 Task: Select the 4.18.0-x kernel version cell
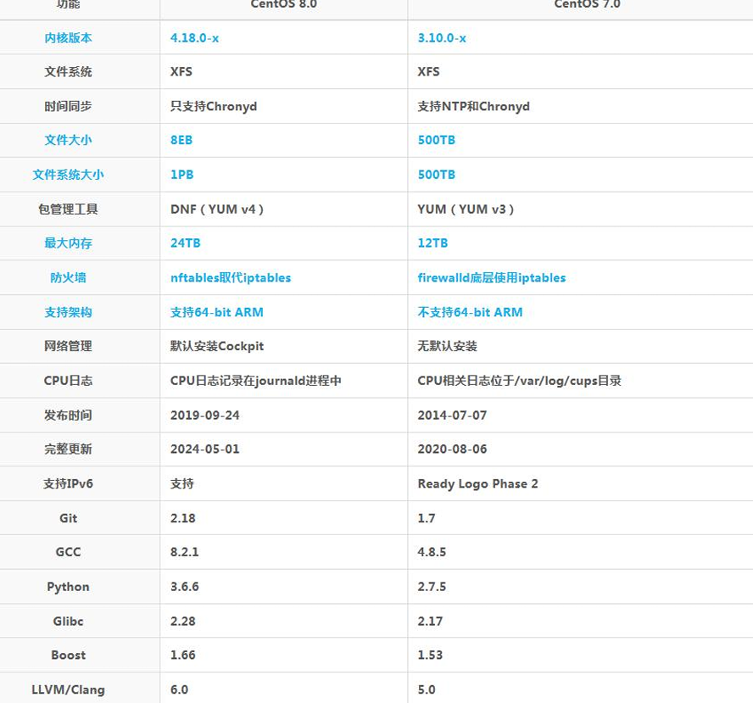194,38
